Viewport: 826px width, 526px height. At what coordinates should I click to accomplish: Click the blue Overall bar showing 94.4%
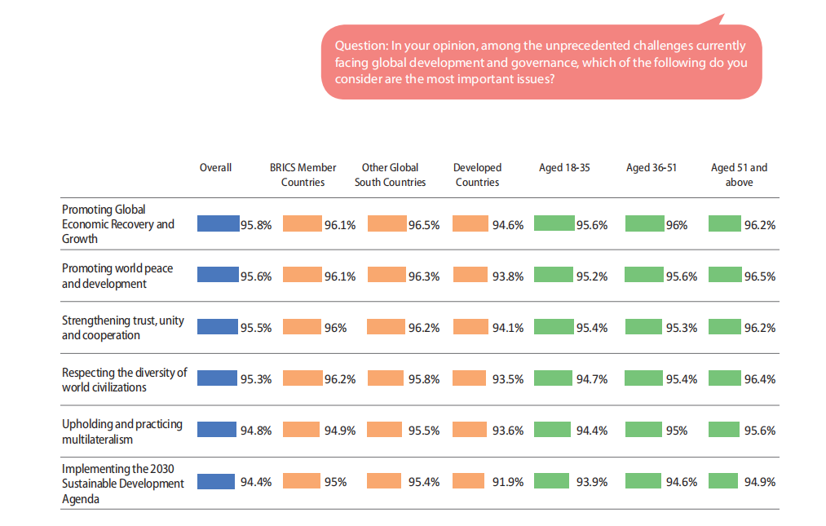(216, 481)
